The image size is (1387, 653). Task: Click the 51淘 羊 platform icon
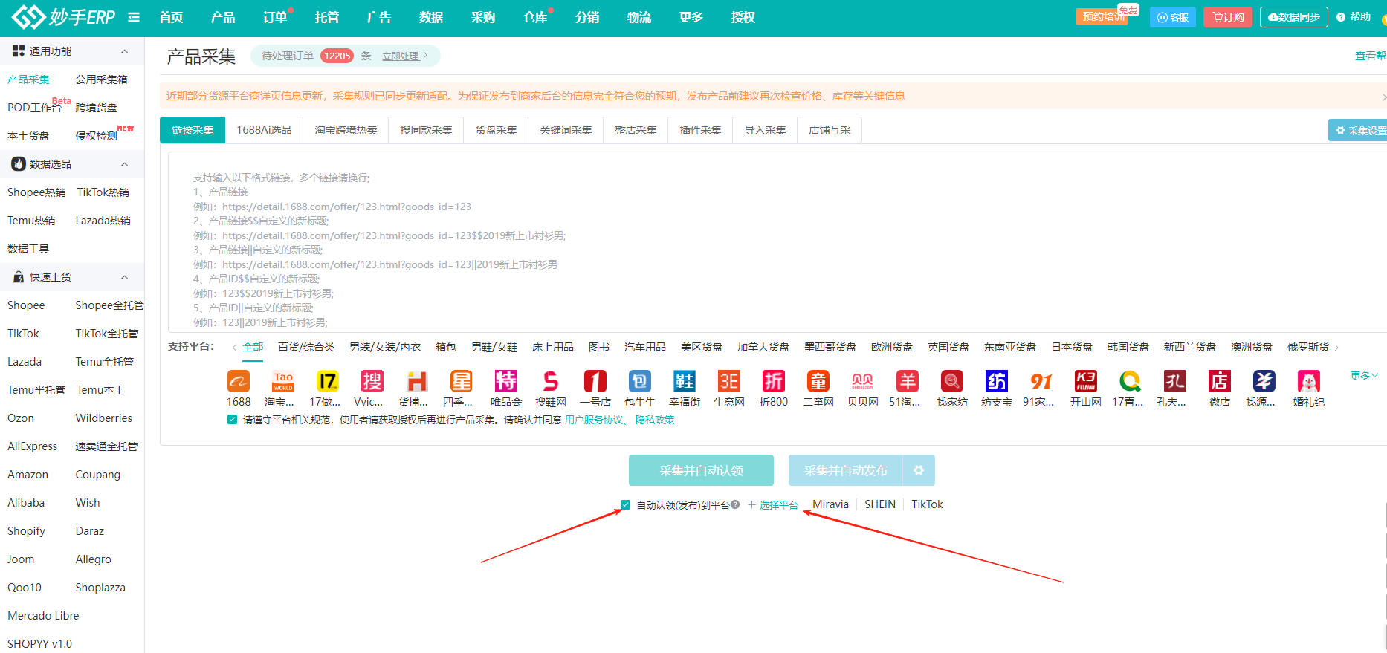pos(908,381)
